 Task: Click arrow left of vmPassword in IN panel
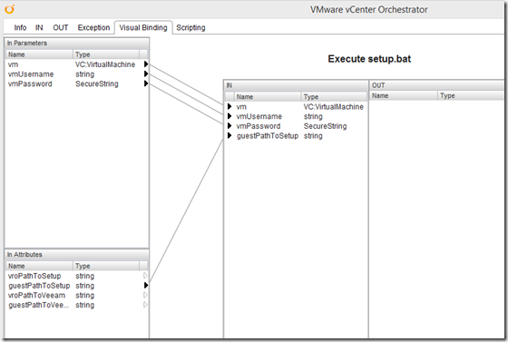[230, 126]
